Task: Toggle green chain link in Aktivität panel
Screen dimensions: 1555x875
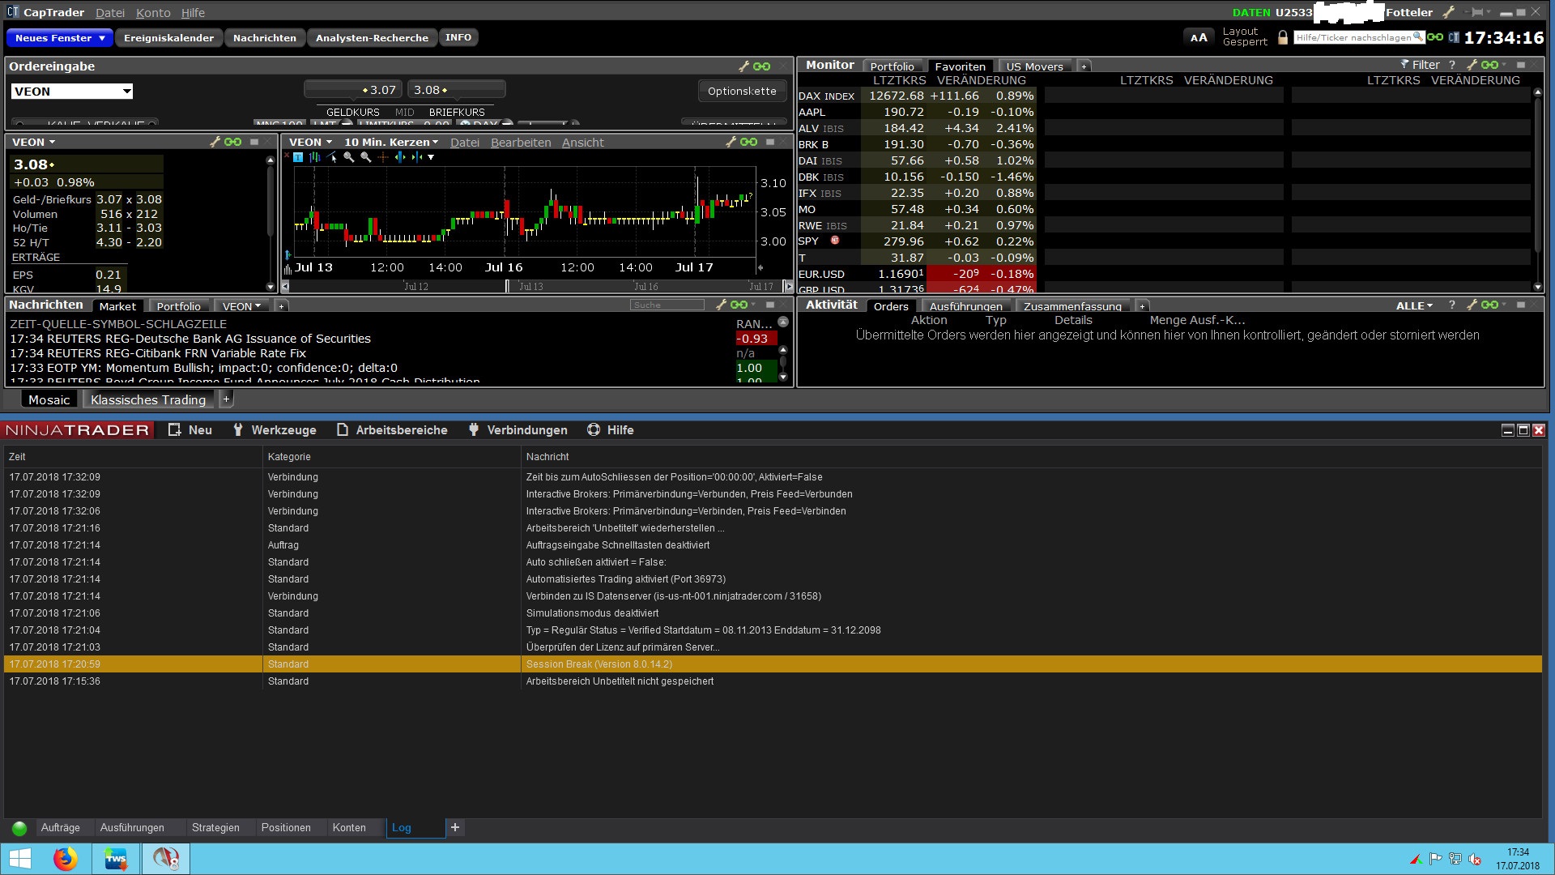Action: 1489,305
